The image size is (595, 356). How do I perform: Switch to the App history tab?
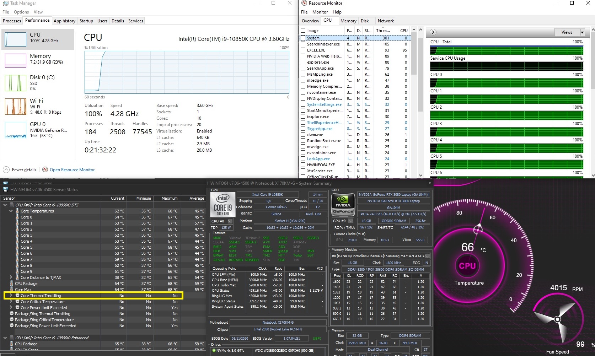pyautogui.click(x=64, y=21)
